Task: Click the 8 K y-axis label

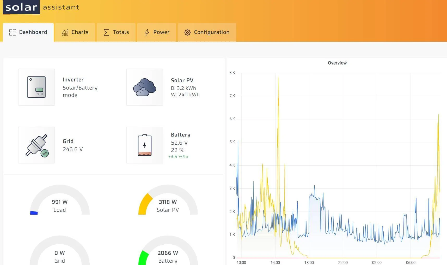Action: point(232,73)
